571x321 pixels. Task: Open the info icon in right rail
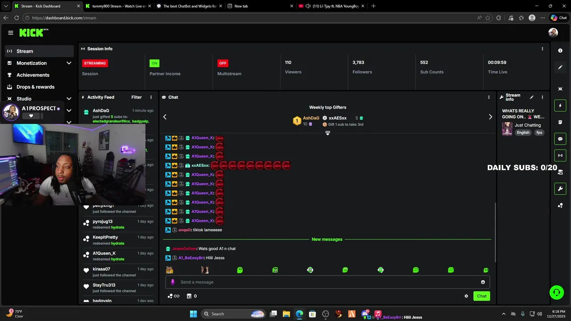[x=560, y=50]
